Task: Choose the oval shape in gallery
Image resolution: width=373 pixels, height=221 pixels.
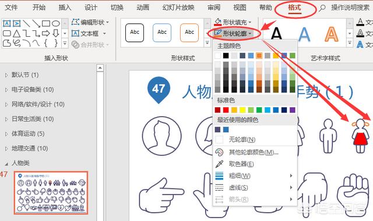Action: [56, 23]
